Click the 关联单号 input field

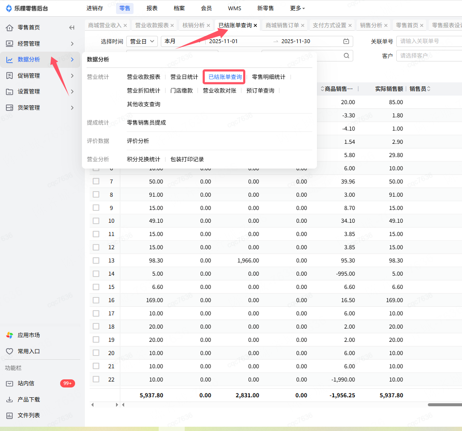pos(429,41)
